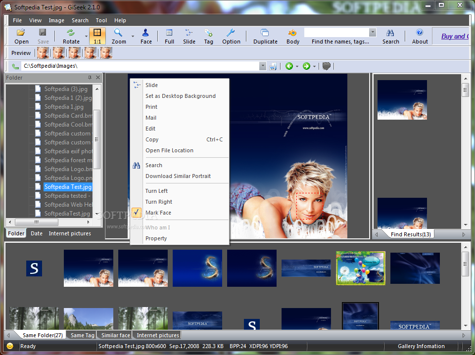Click the gallery vertical scrollbar thumb

465,264
